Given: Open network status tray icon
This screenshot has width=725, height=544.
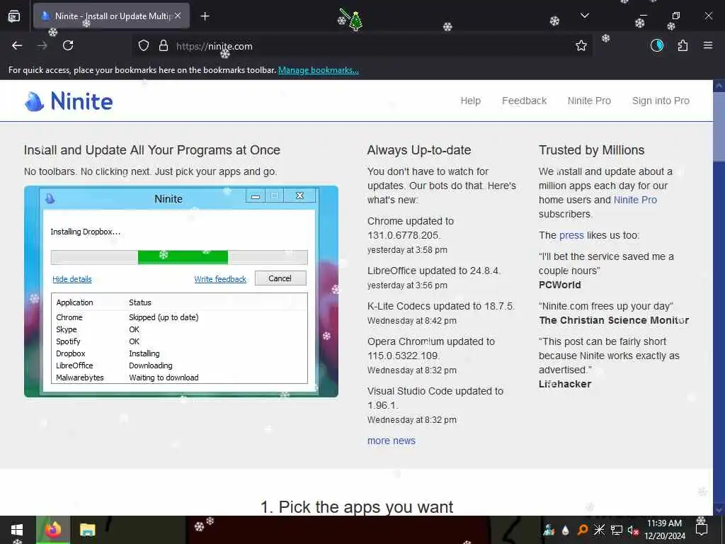Looking at the screenshot, I should (x=617, y=530).
